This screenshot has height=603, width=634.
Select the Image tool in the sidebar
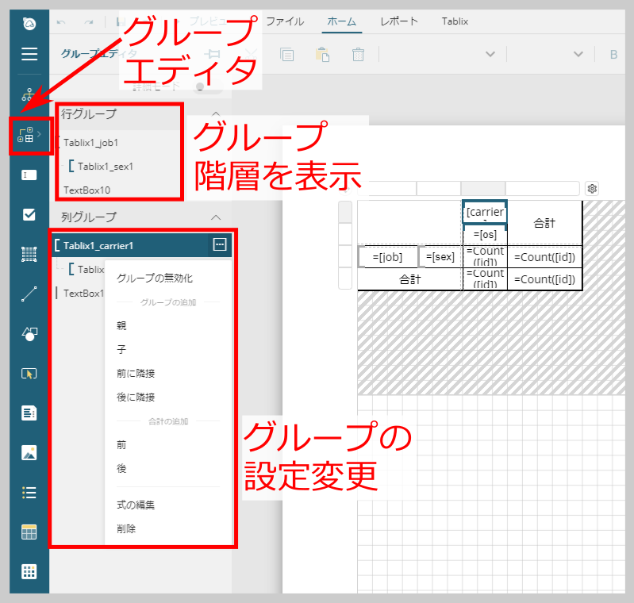(x=29, y=452)
